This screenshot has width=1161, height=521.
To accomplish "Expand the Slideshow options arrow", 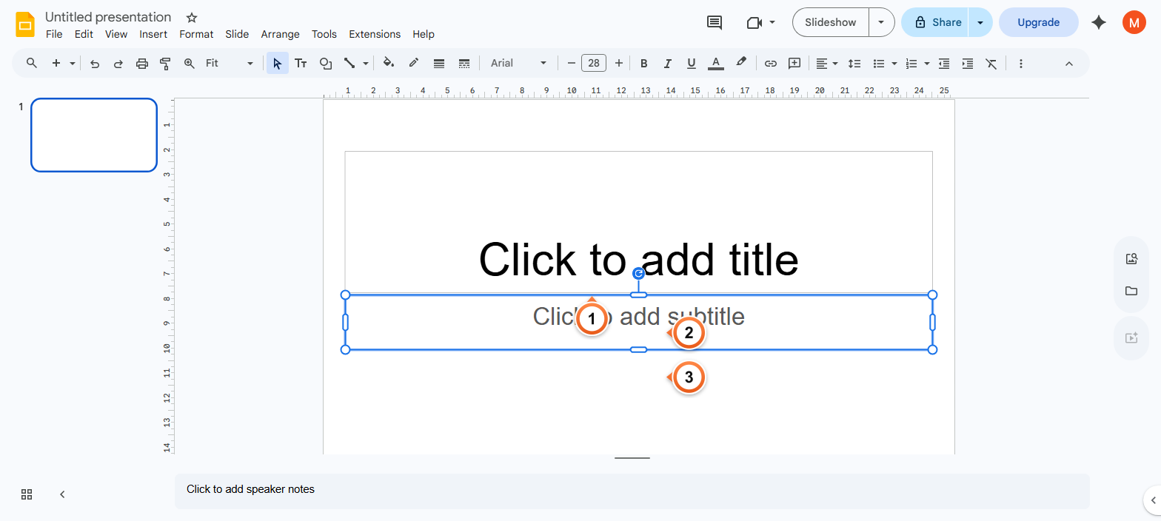I will point(881,22).
